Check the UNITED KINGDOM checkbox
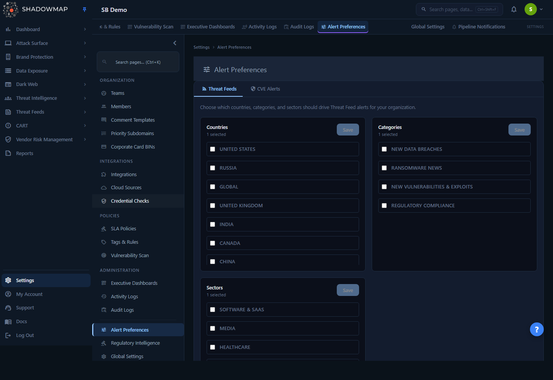The width and height of the screenshot is (553, 380). click(x=212, y=206)
